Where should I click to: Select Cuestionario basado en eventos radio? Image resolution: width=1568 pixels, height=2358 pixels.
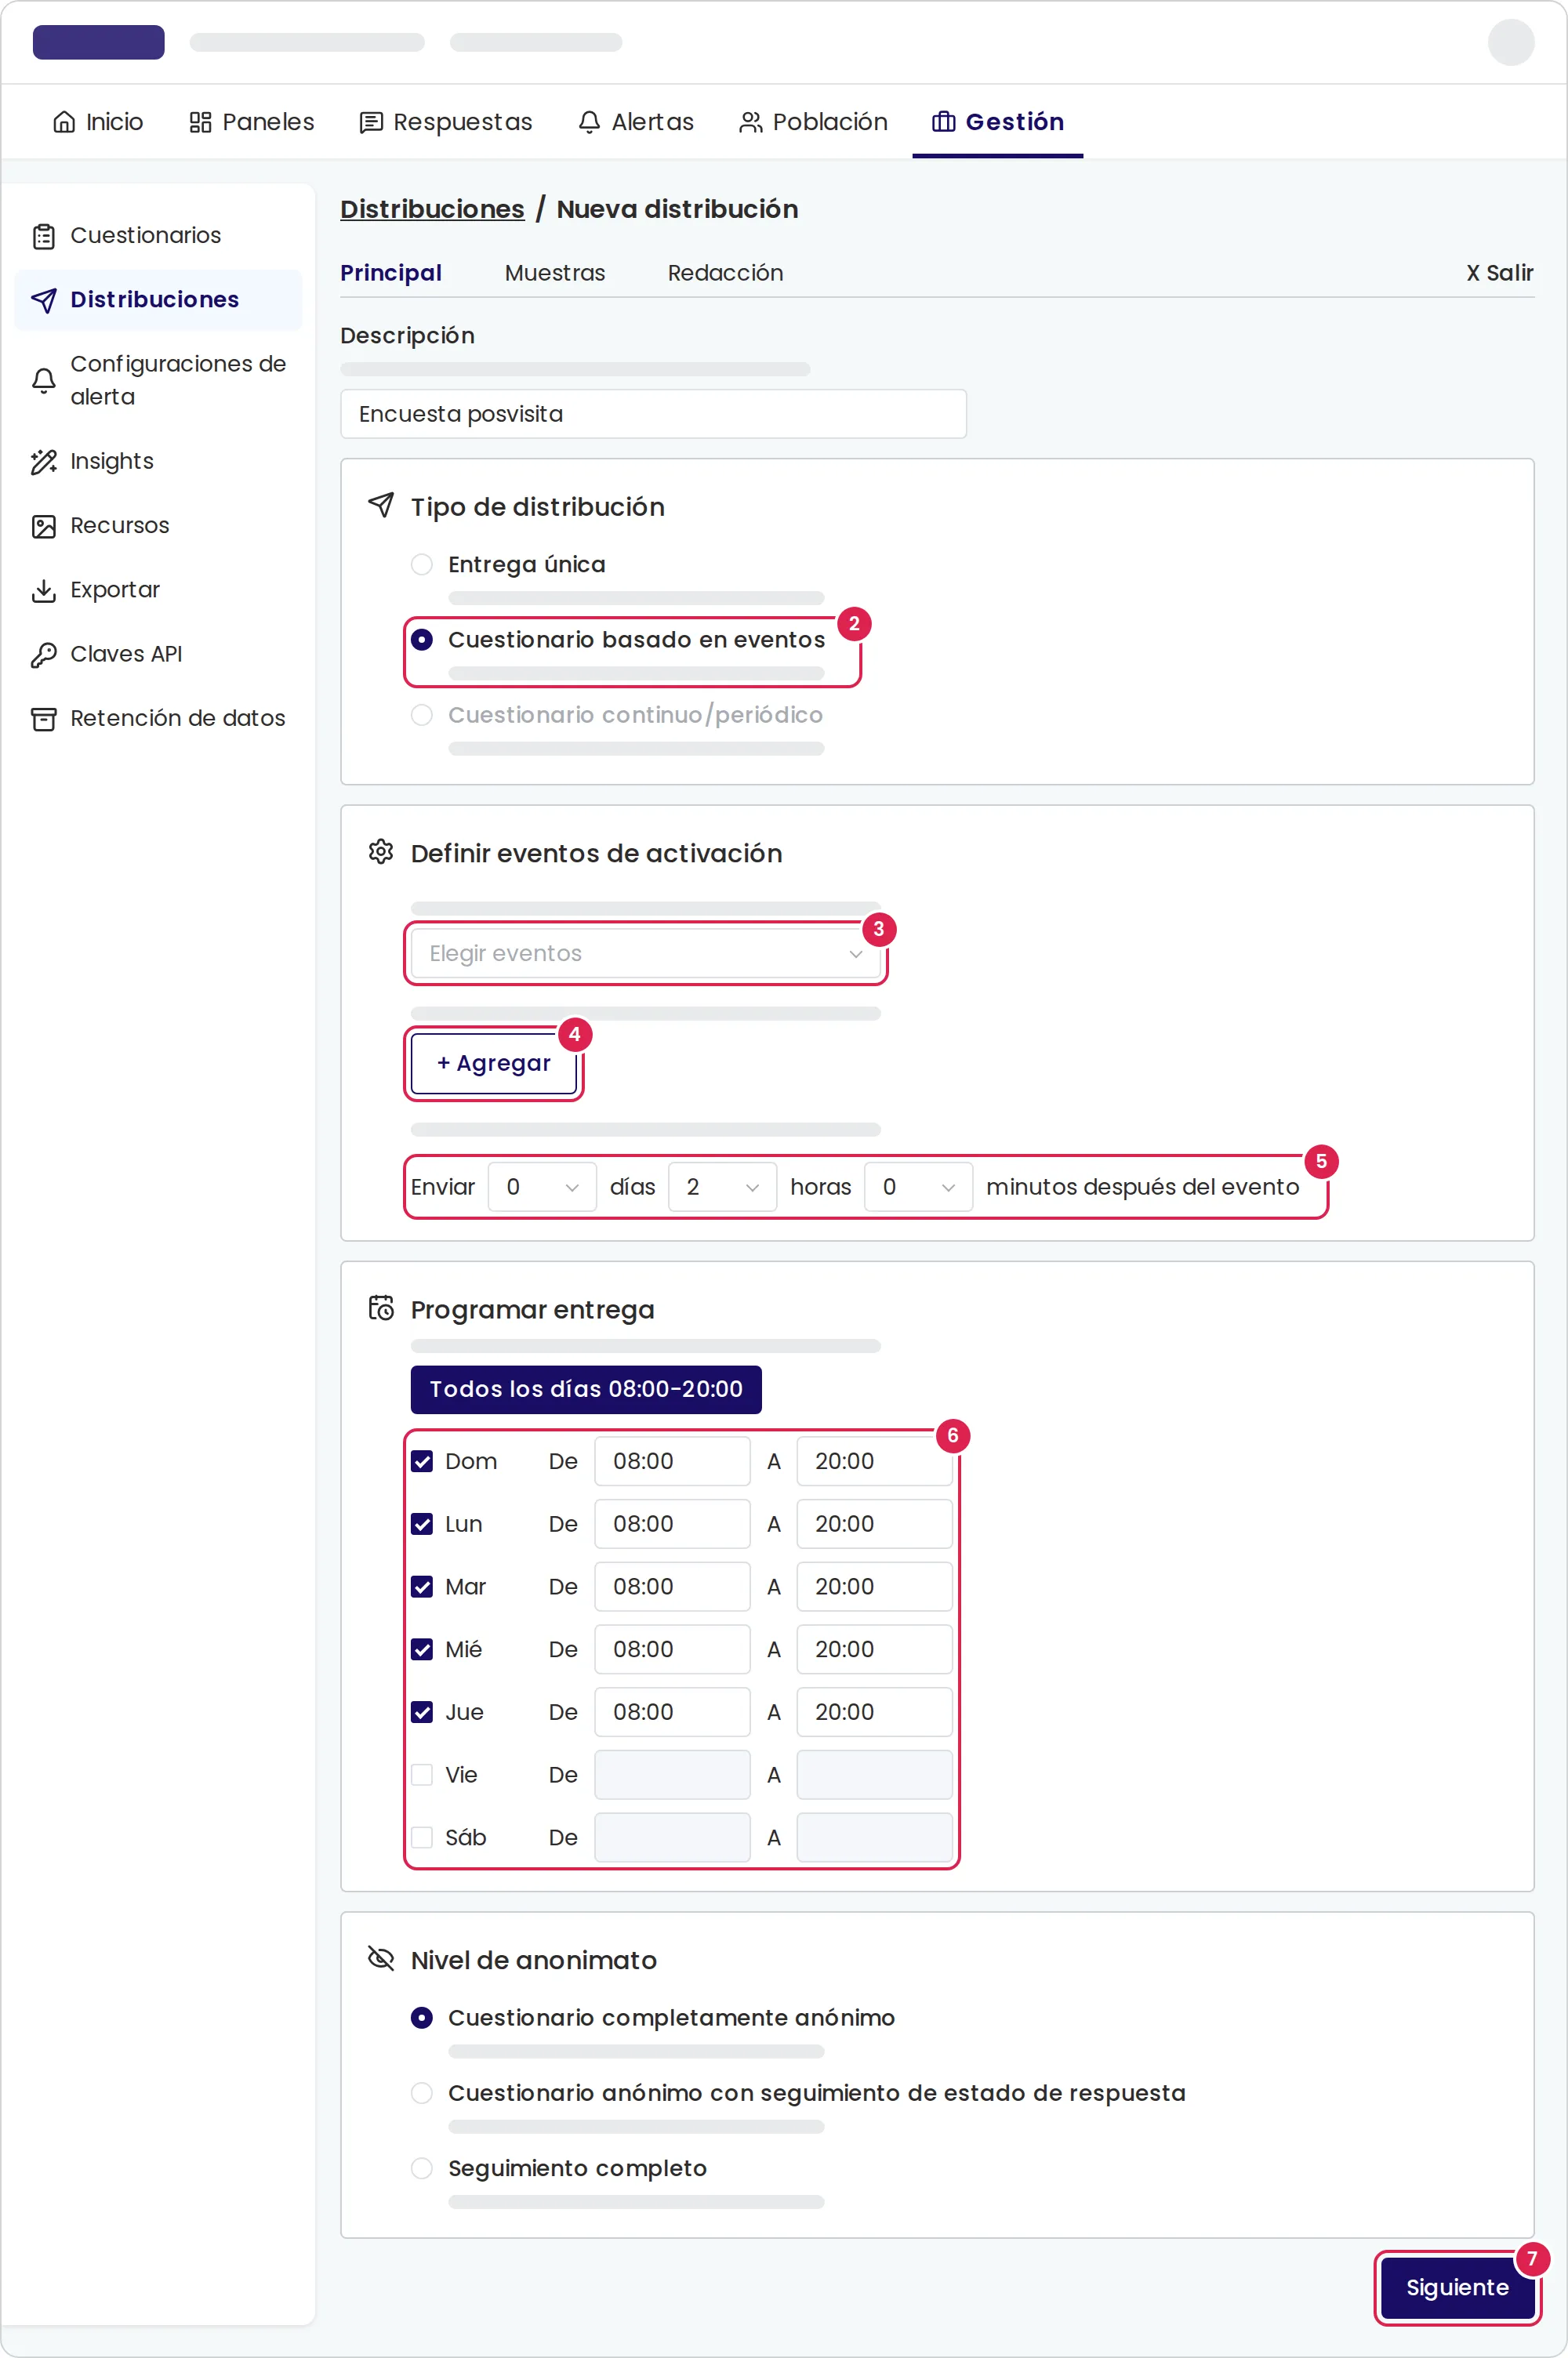422,640
